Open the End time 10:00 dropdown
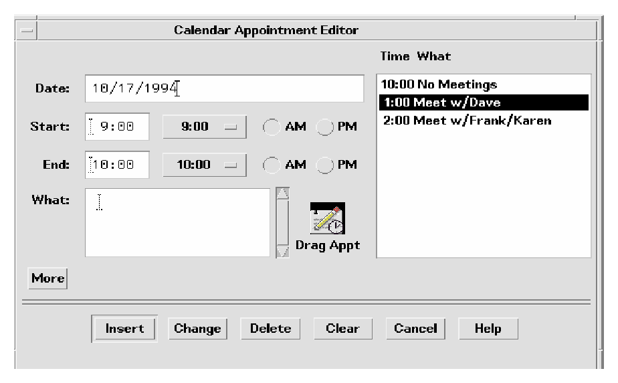This screenshot has height=383, width=618. tap(205, 165)
